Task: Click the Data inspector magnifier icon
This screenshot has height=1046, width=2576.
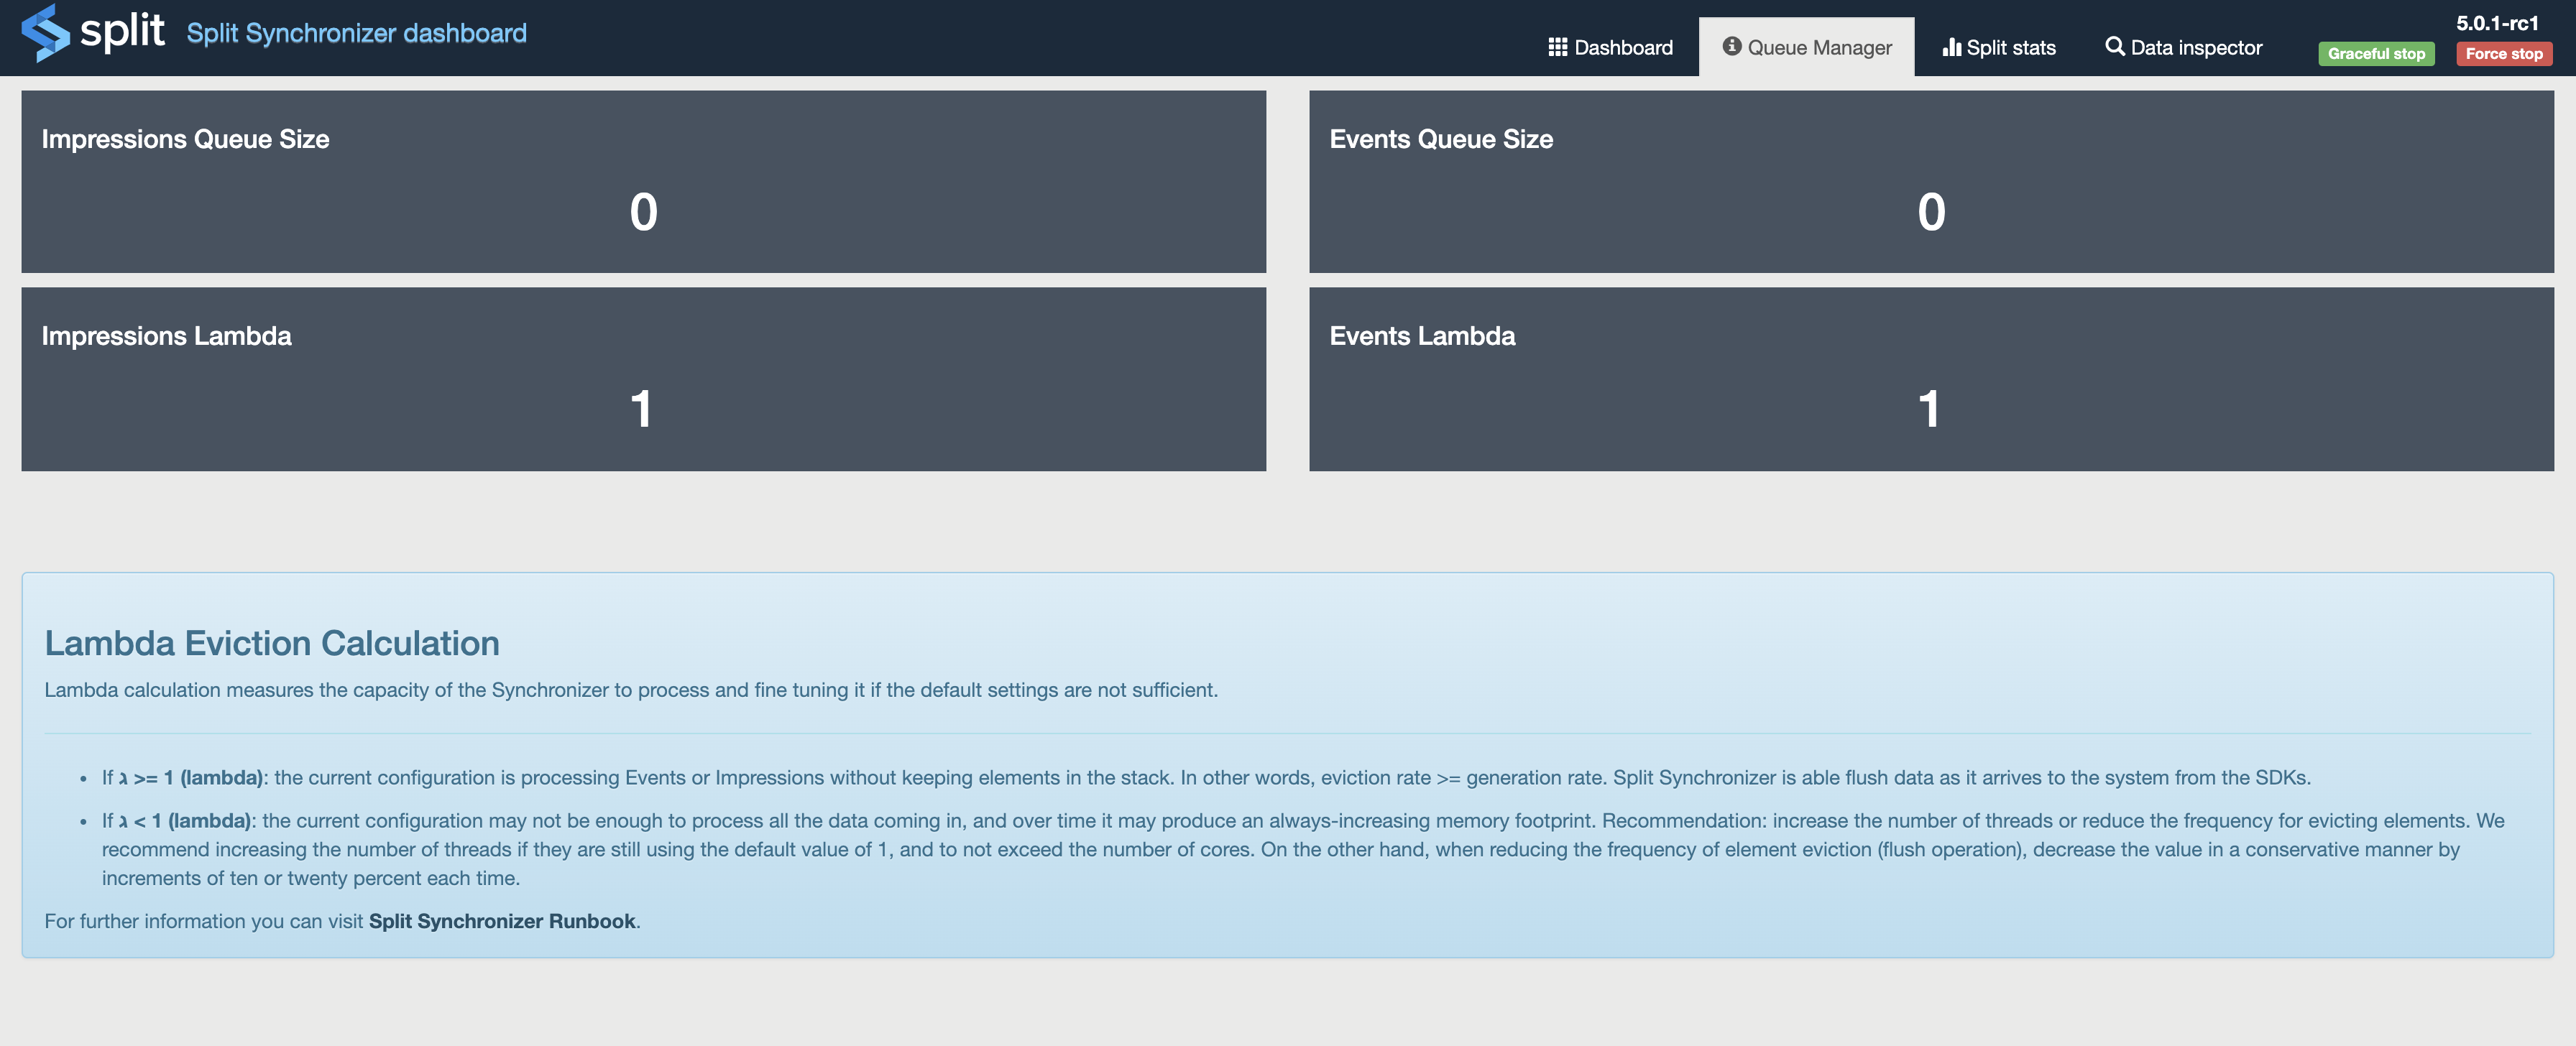Action: 2114,46
